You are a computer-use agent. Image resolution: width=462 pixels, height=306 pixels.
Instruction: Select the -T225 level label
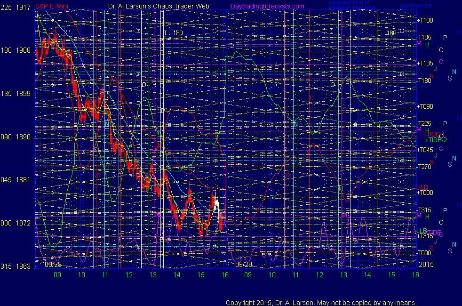(424, 123)
